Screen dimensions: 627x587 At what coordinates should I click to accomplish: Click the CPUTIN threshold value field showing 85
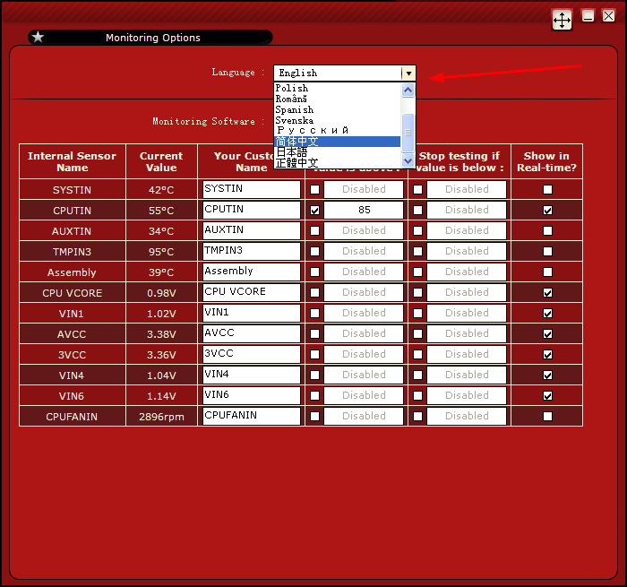[x=364, y=210]
